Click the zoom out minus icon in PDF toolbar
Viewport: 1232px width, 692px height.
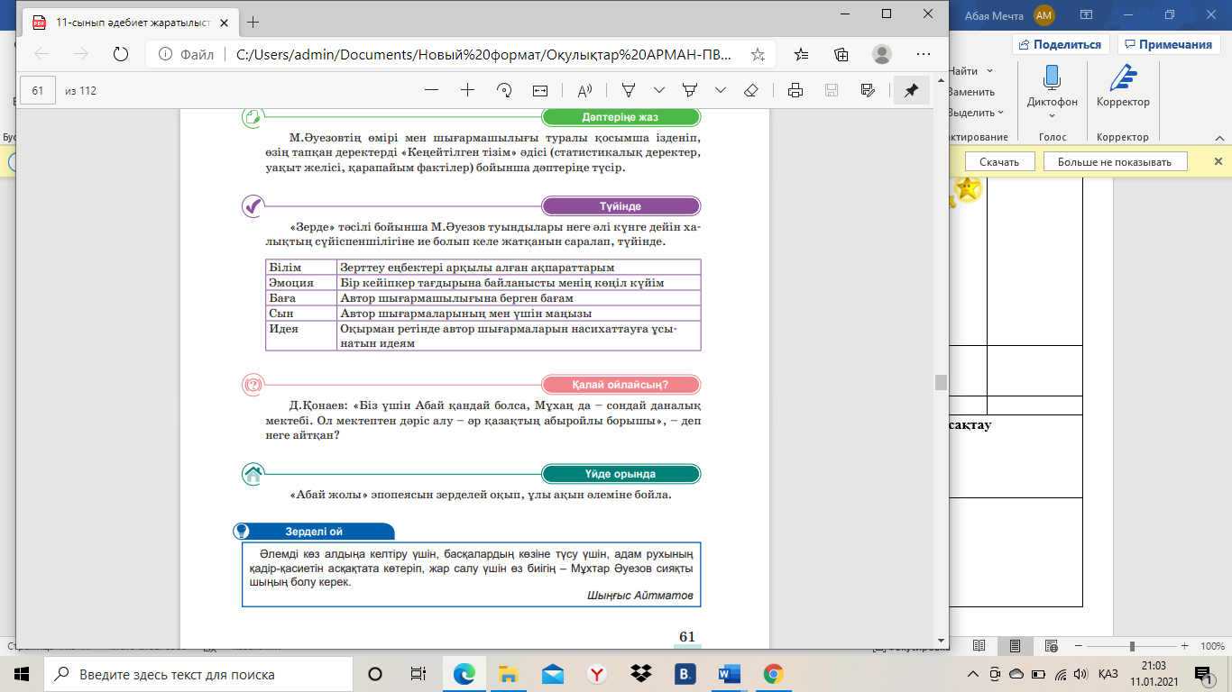431,90
